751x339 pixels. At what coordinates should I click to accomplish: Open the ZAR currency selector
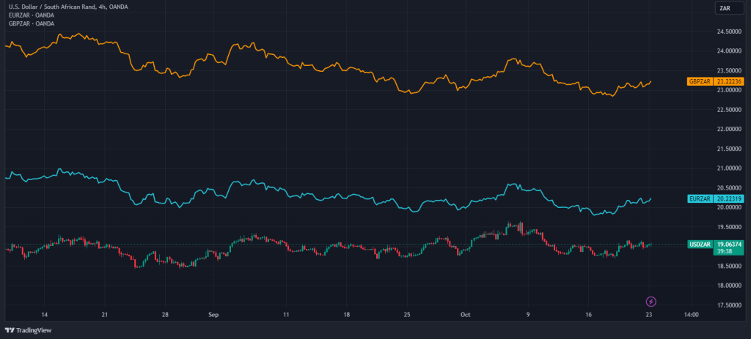[x=729, y=7]
